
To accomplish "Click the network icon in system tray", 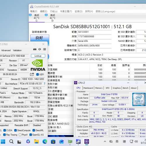I will click(x=131, y=142).
